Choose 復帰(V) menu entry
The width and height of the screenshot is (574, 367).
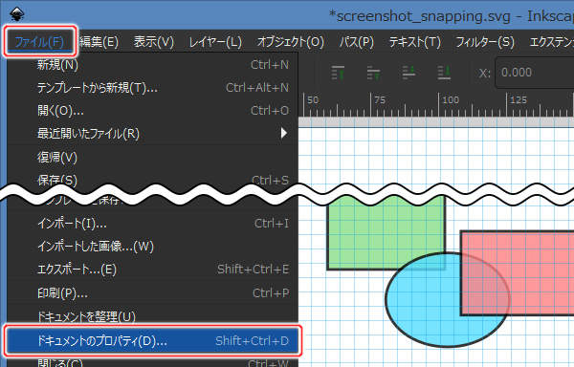pyautogui.click(x=153, y=157)
